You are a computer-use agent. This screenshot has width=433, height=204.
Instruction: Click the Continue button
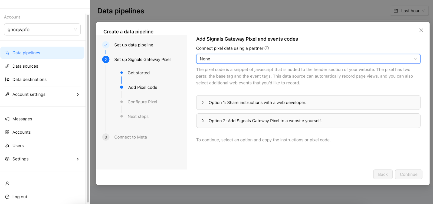point(409,175)
